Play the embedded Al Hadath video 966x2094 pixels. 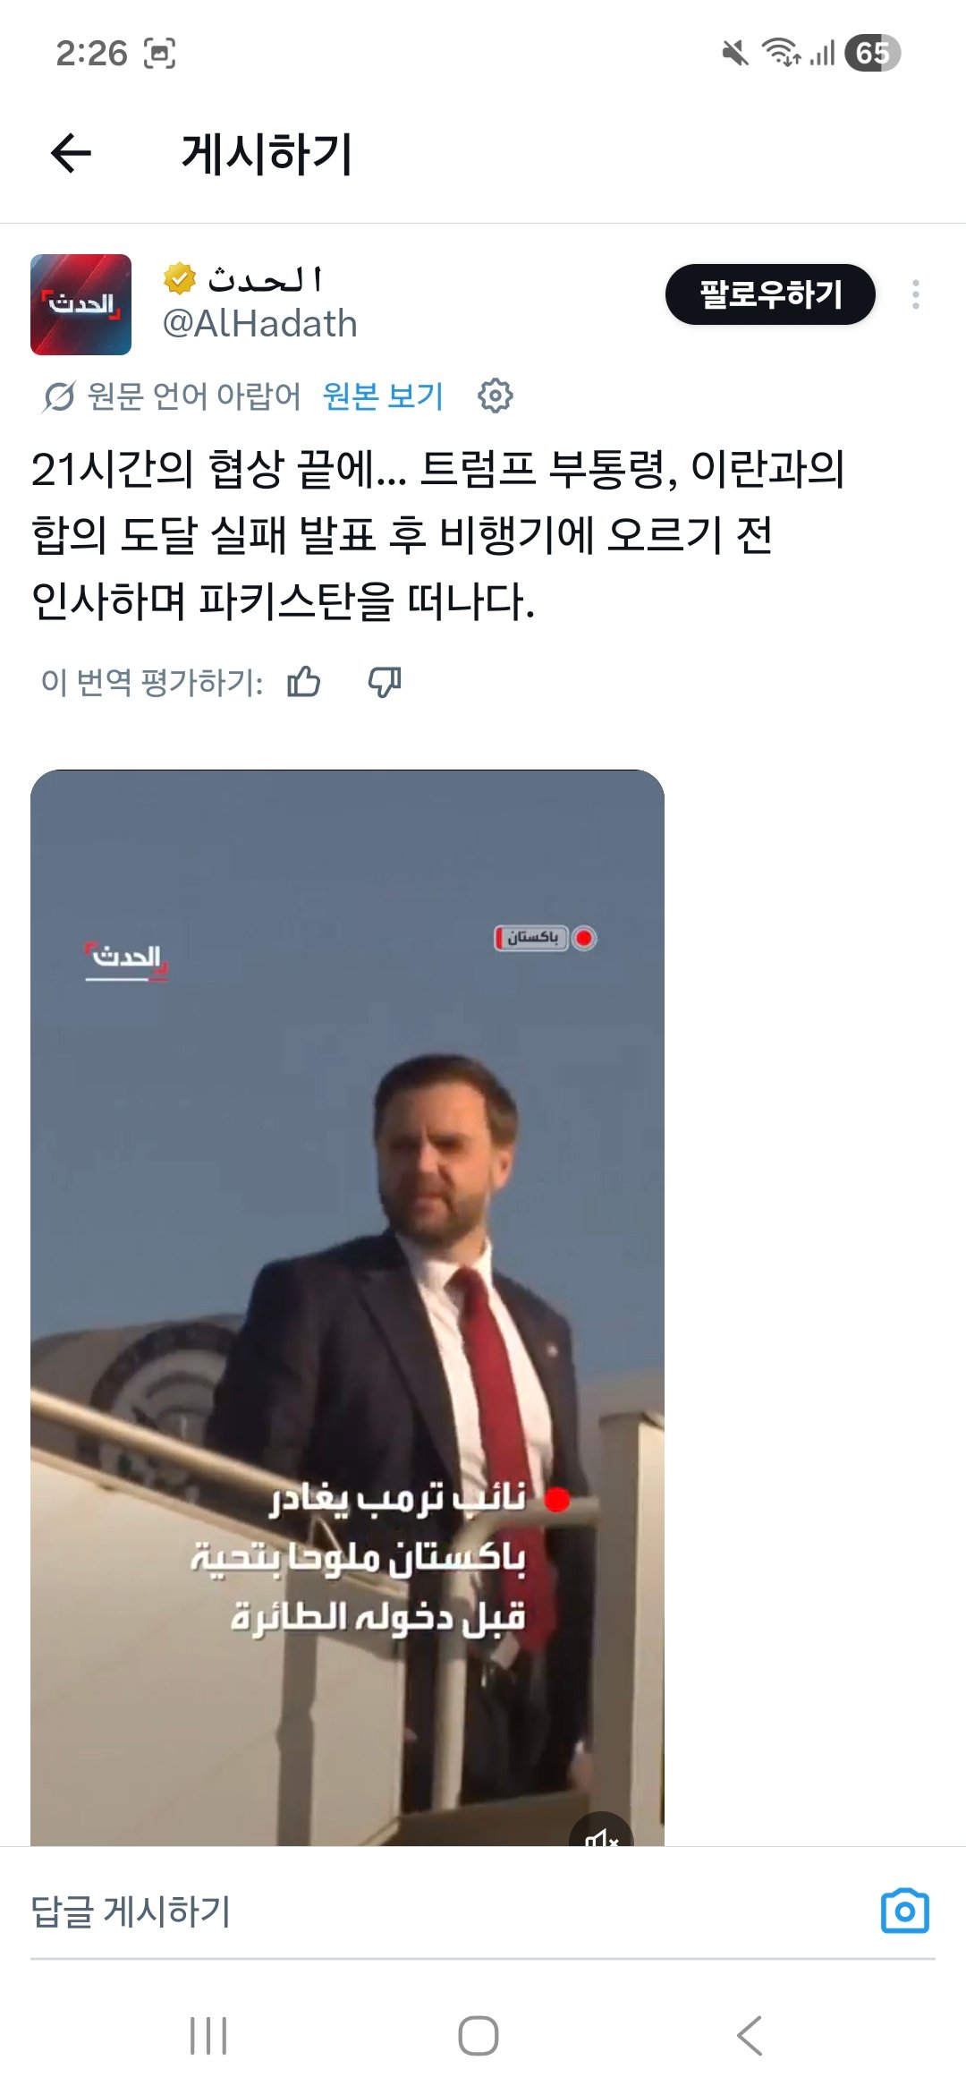pos(347,1307)
